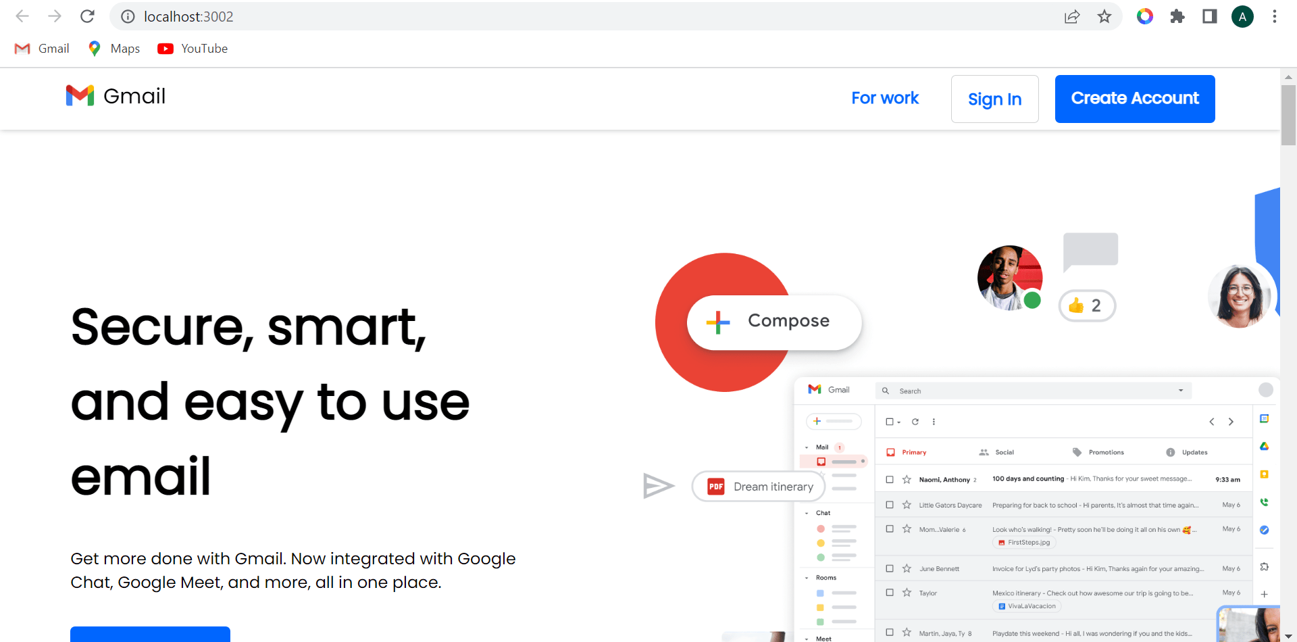Switch to the Social tab

pyautogui.click(x=997, y=452)
